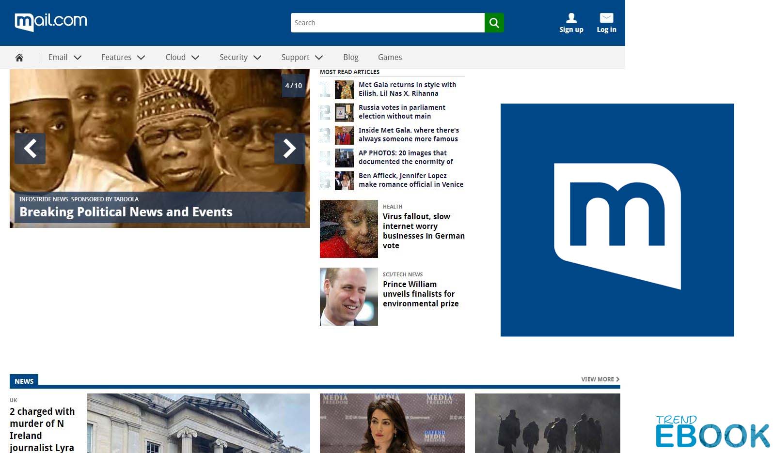Expand the Cloud menu chevron
This screenshot has width=773, height=453.
pos(195,58)
